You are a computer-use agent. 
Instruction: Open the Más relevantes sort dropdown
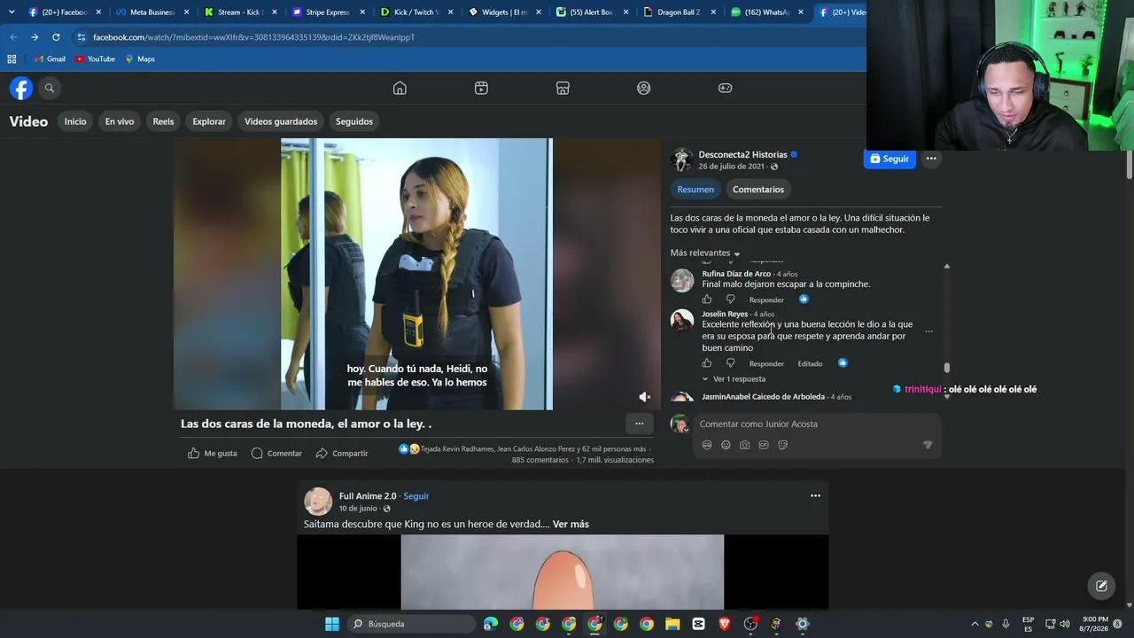[x=705, y=253]
